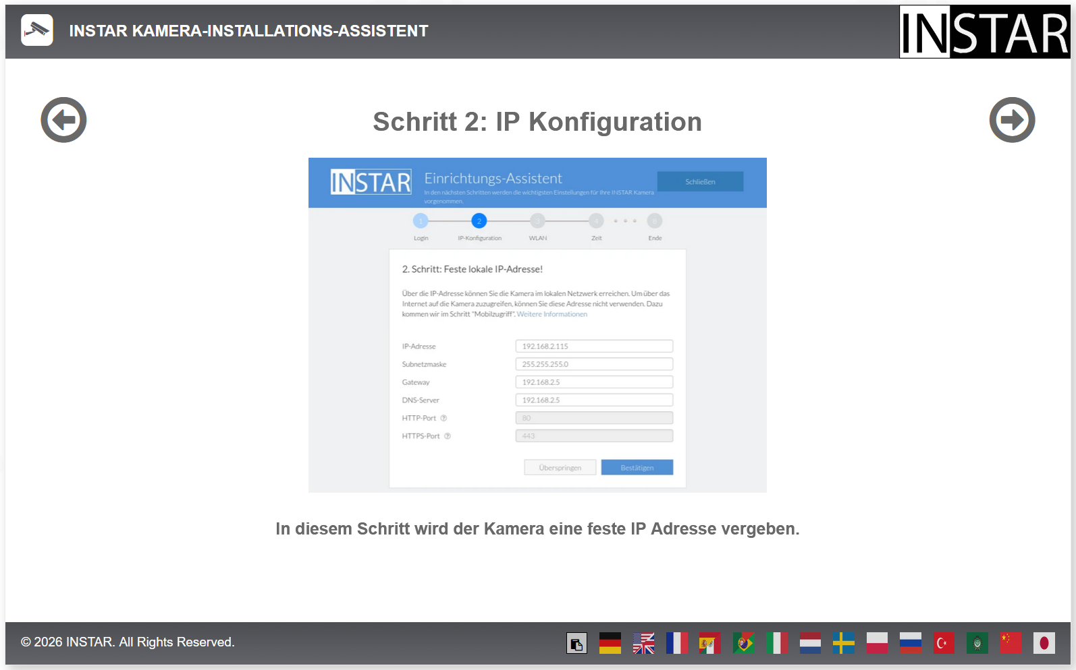Image resolution: width=1076 pixels, height=670 pixels.
Task: Choose the green Arabic emblem flag
Action: [x=977, y=643]
